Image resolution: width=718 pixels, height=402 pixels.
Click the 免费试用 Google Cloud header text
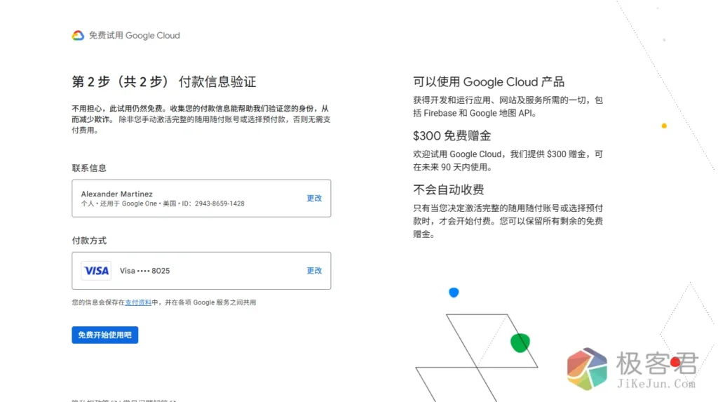(x=134, y=36)
